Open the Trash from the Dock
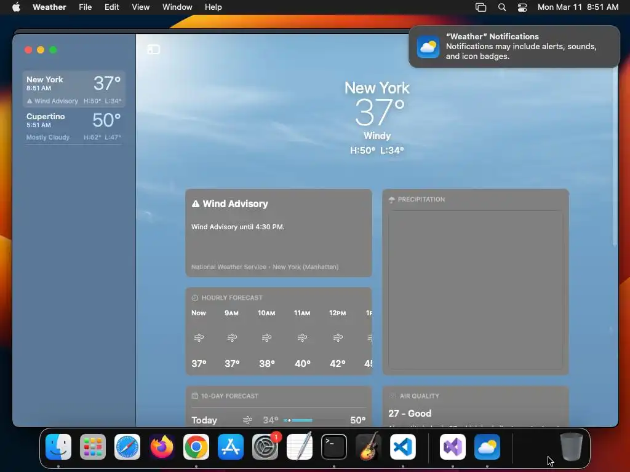This screenshot has height=472, width=630. [572, 447]
